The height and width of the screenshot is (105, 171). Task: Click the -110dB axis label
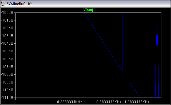click(x=7, y=90)
